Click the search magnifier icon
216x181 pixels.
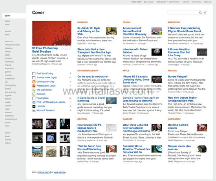coord(200,13)
